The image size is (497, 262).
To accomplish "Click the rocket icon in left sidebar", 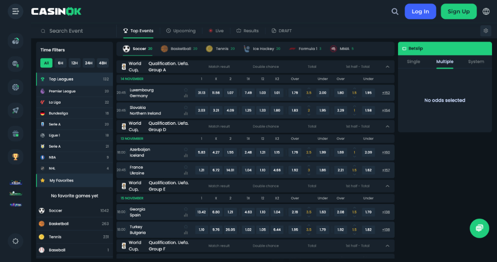I will coord(15,110).
